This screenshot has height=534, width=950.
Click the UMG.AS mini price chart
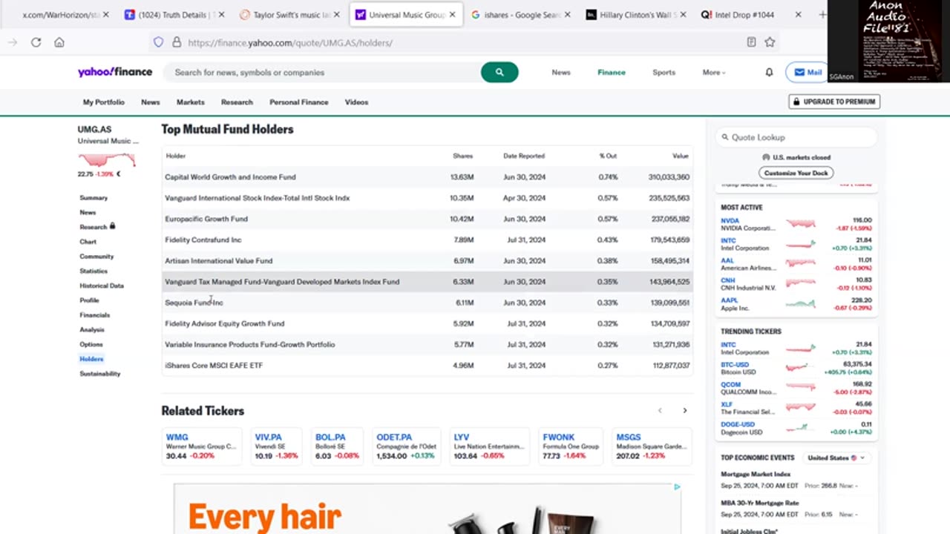pyautogui.click(x=107, y=160)
